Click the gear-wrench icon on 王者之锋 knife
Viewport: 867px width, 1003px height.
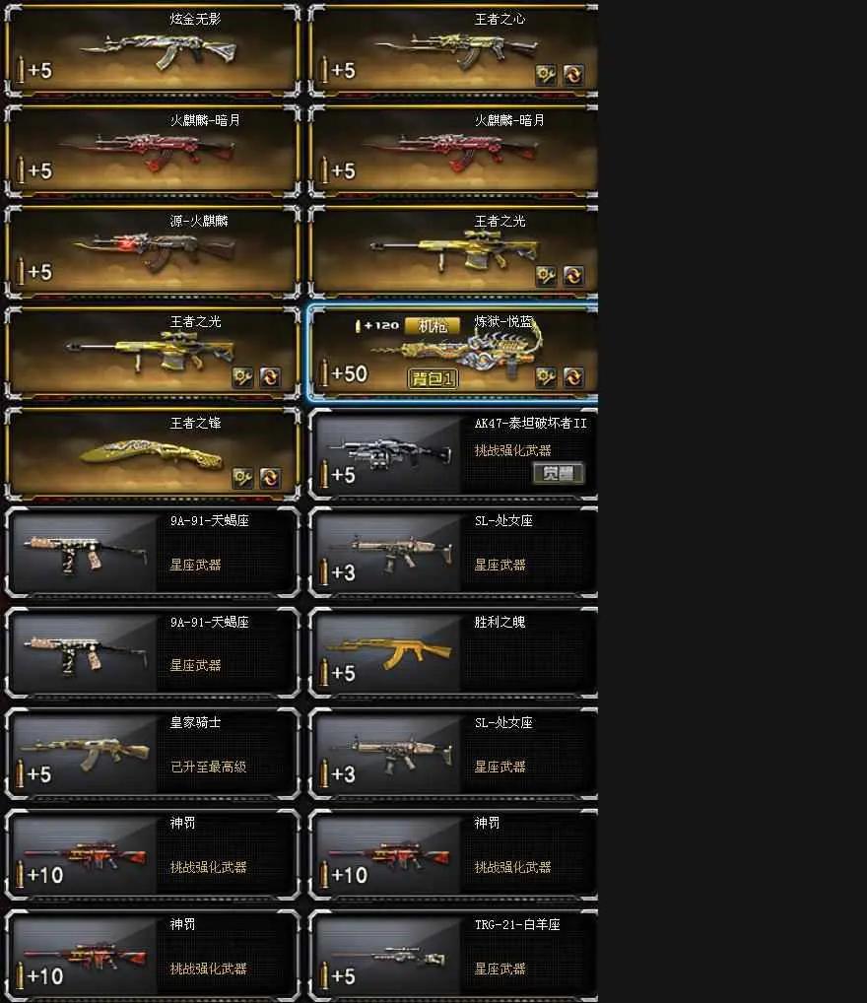coord(242,478)
